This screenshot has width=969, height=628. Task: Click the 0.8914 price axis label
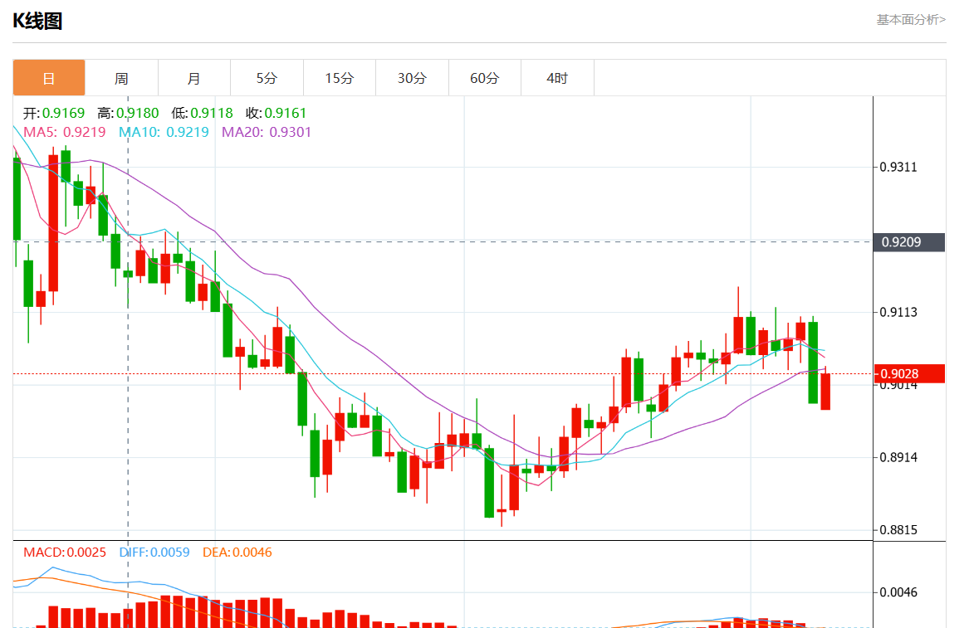coord(898,458)
